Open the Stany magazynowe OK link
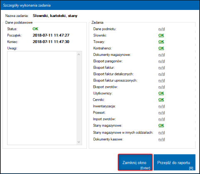Screen dimensions: 200x174 pyautogui.click(x=161, y=126)
